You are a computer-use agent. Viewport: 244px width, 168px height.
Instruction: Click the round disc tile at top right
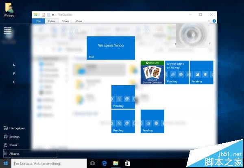click(192, 35)
